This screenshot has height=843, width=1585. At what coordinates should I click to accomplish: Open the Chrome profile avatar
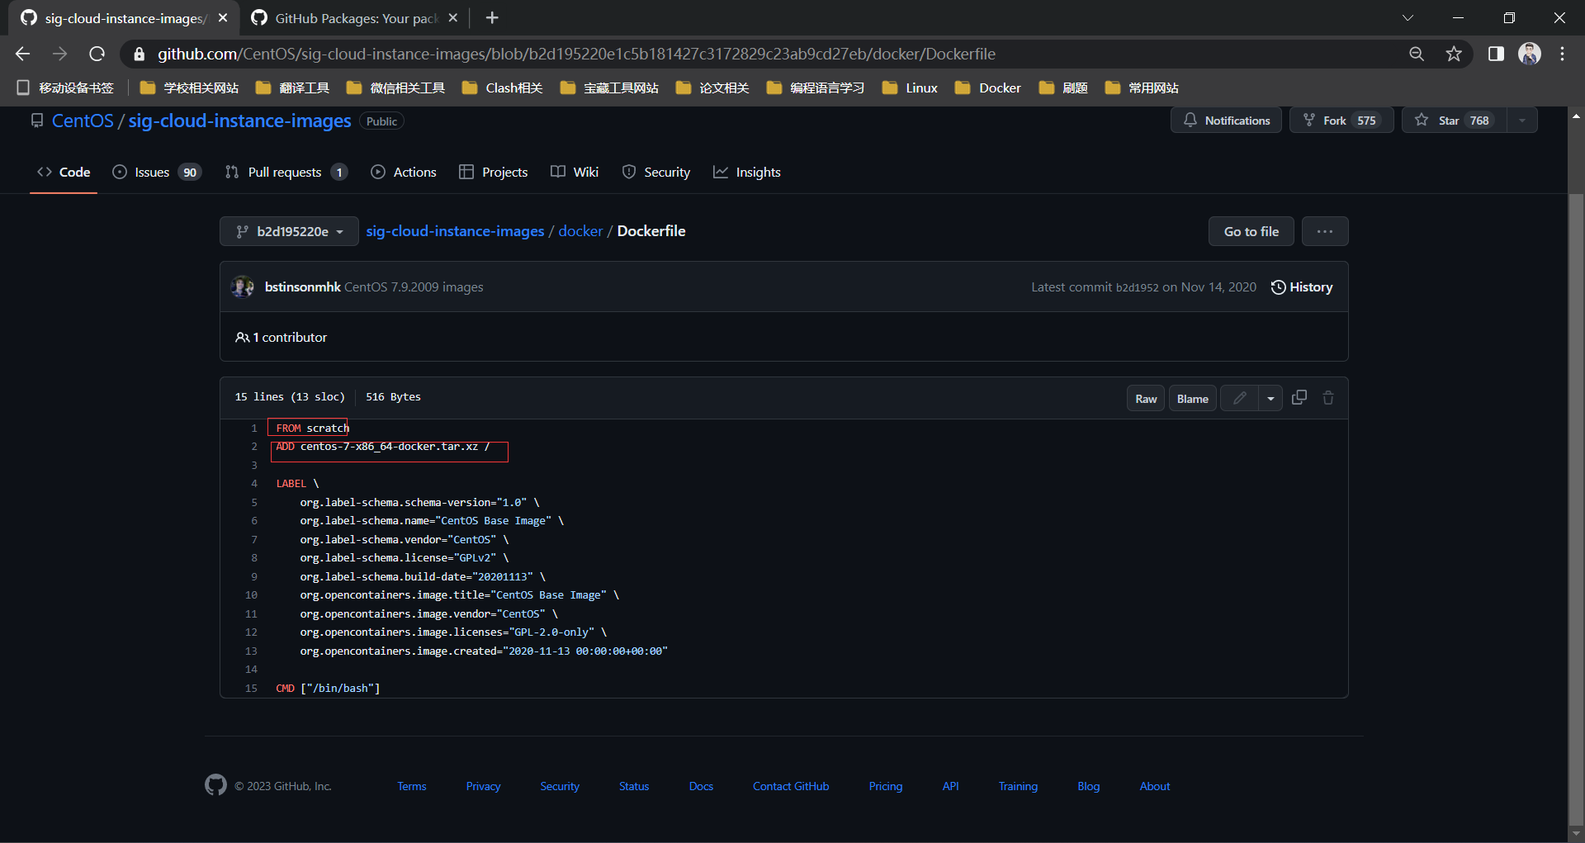(x=1530, y=54)
